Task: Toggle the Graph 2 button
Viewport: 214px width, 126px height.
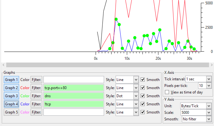Action: [x=11, y=88]
